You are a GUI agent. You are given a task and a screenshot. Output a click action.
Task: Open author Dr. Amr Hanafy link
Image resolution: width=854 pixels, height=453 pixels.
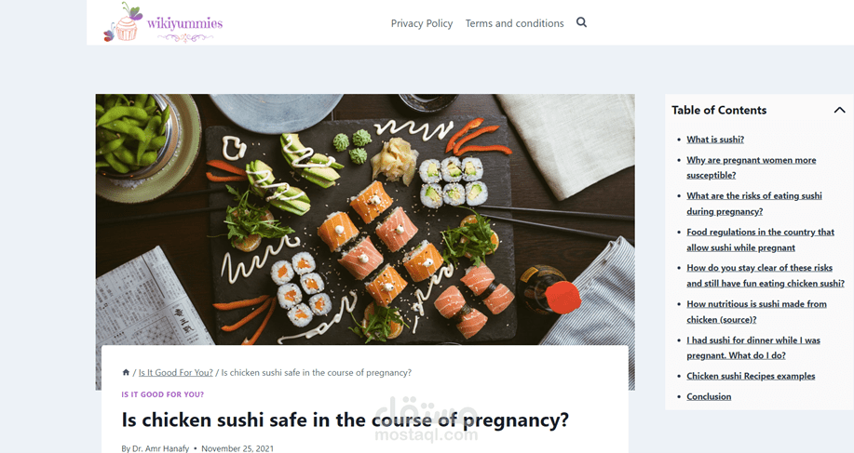[x=161, y=448]
